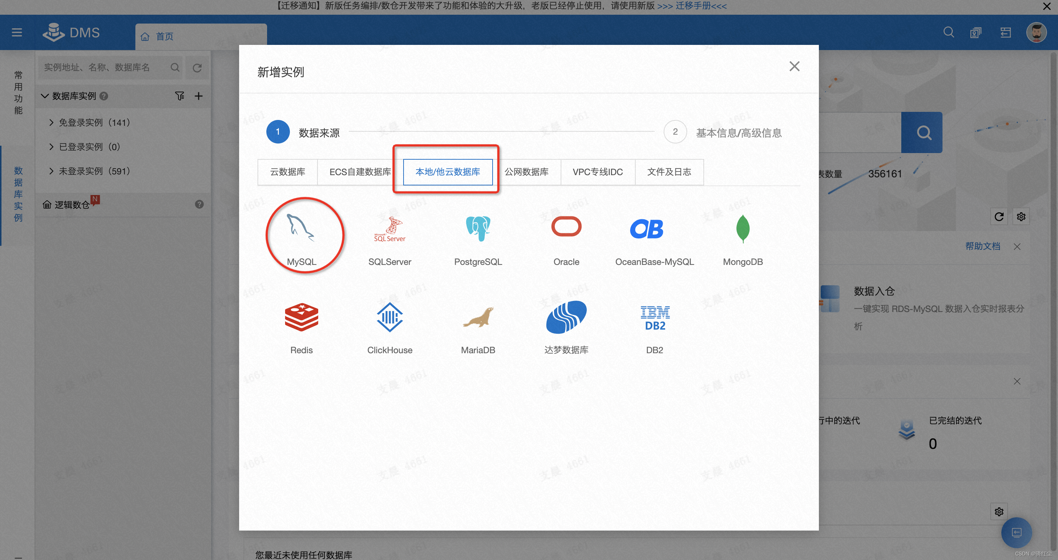
Task: Open the lower right settings gear
Action: 998,511
